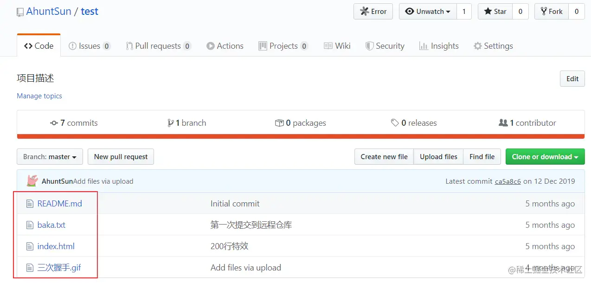
Task: Open the Issues tab
Action: click(90, 46)
